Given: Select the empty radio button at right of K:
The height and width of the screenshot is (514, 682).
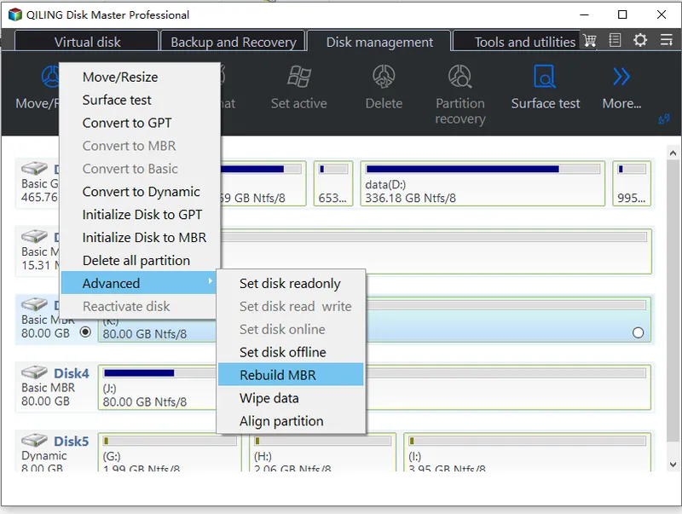Looking at the screenshot, I should pos(639,333).
